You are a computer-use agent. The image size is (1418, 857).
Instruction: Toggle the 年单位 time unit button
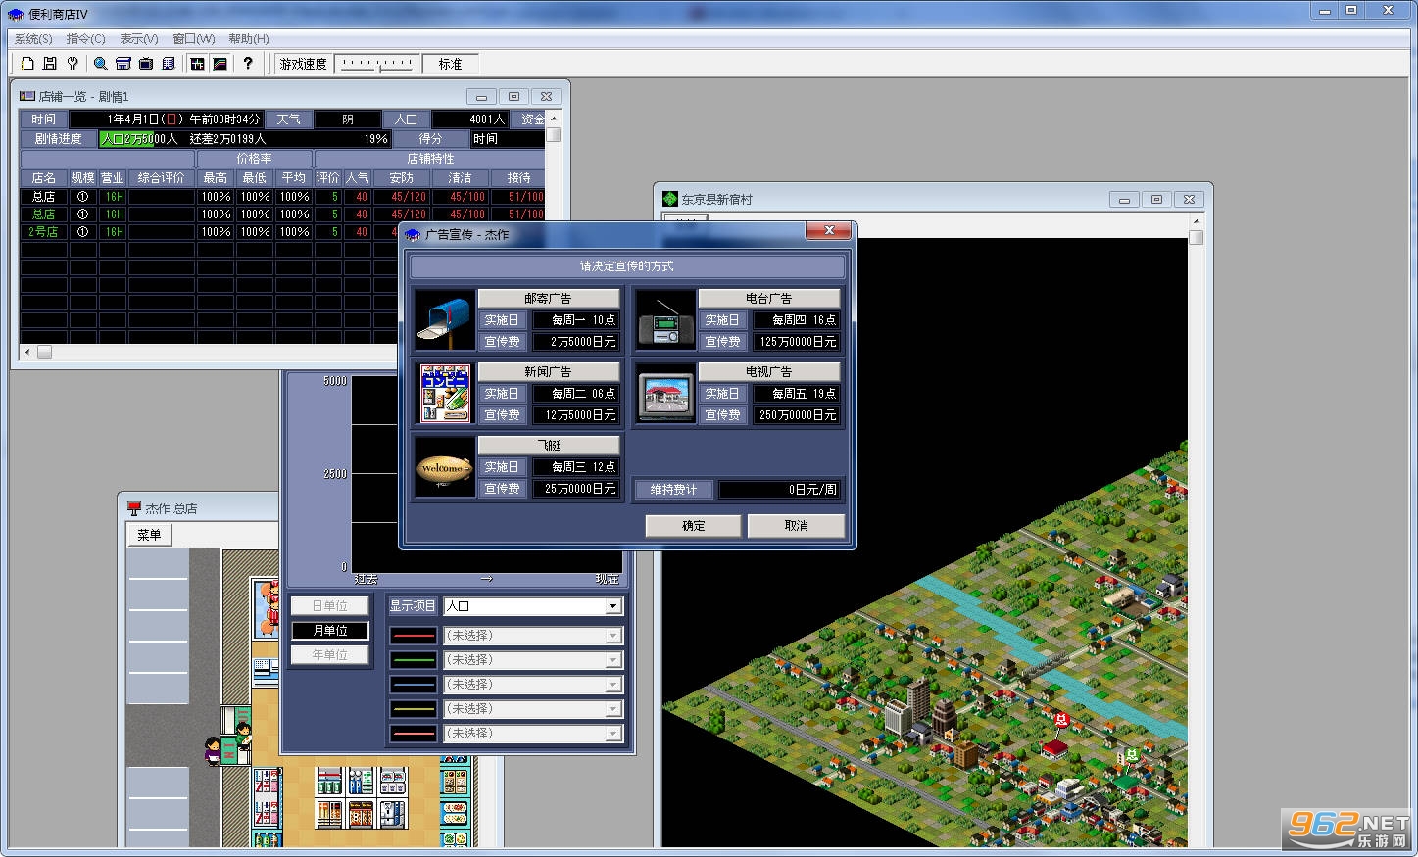(x=330, y=655)
